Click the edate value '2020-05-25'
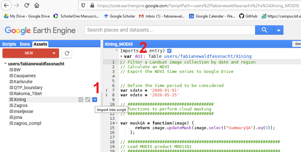Viewport: 301px width, 152px height. coord(164,95)
